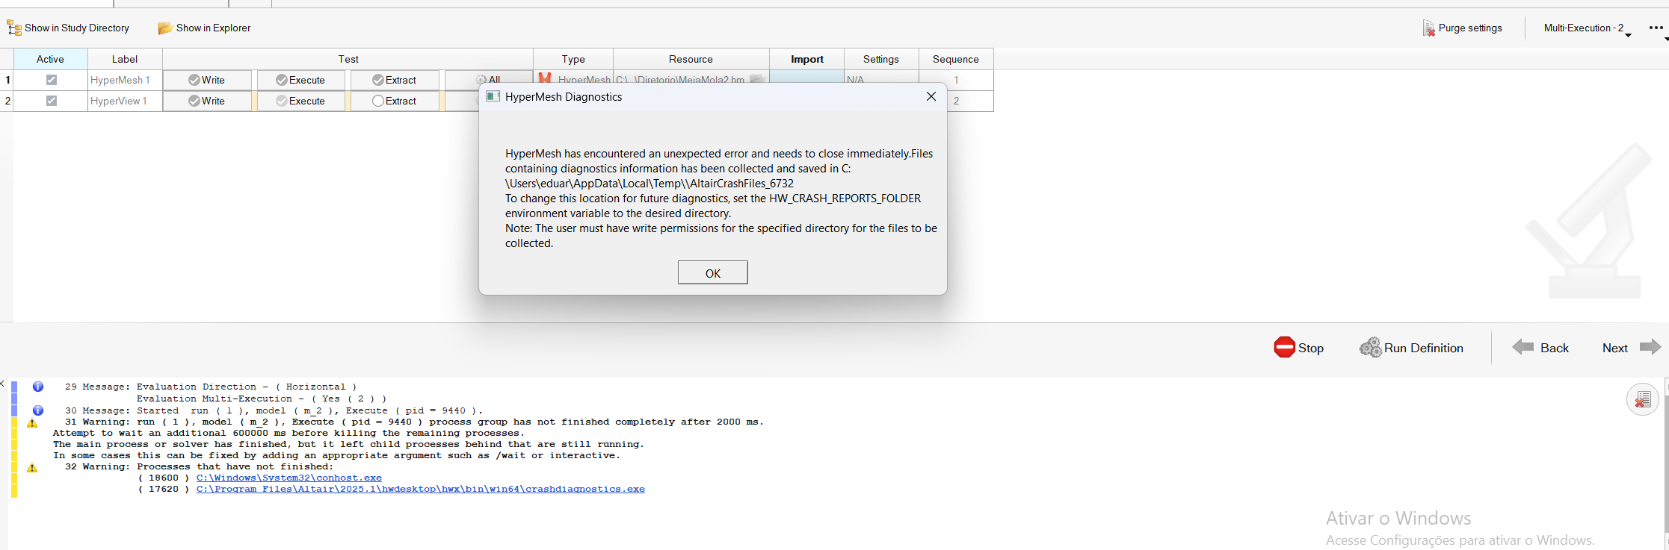Select row header number 2
1669x550 pixels.
(7, 101)
